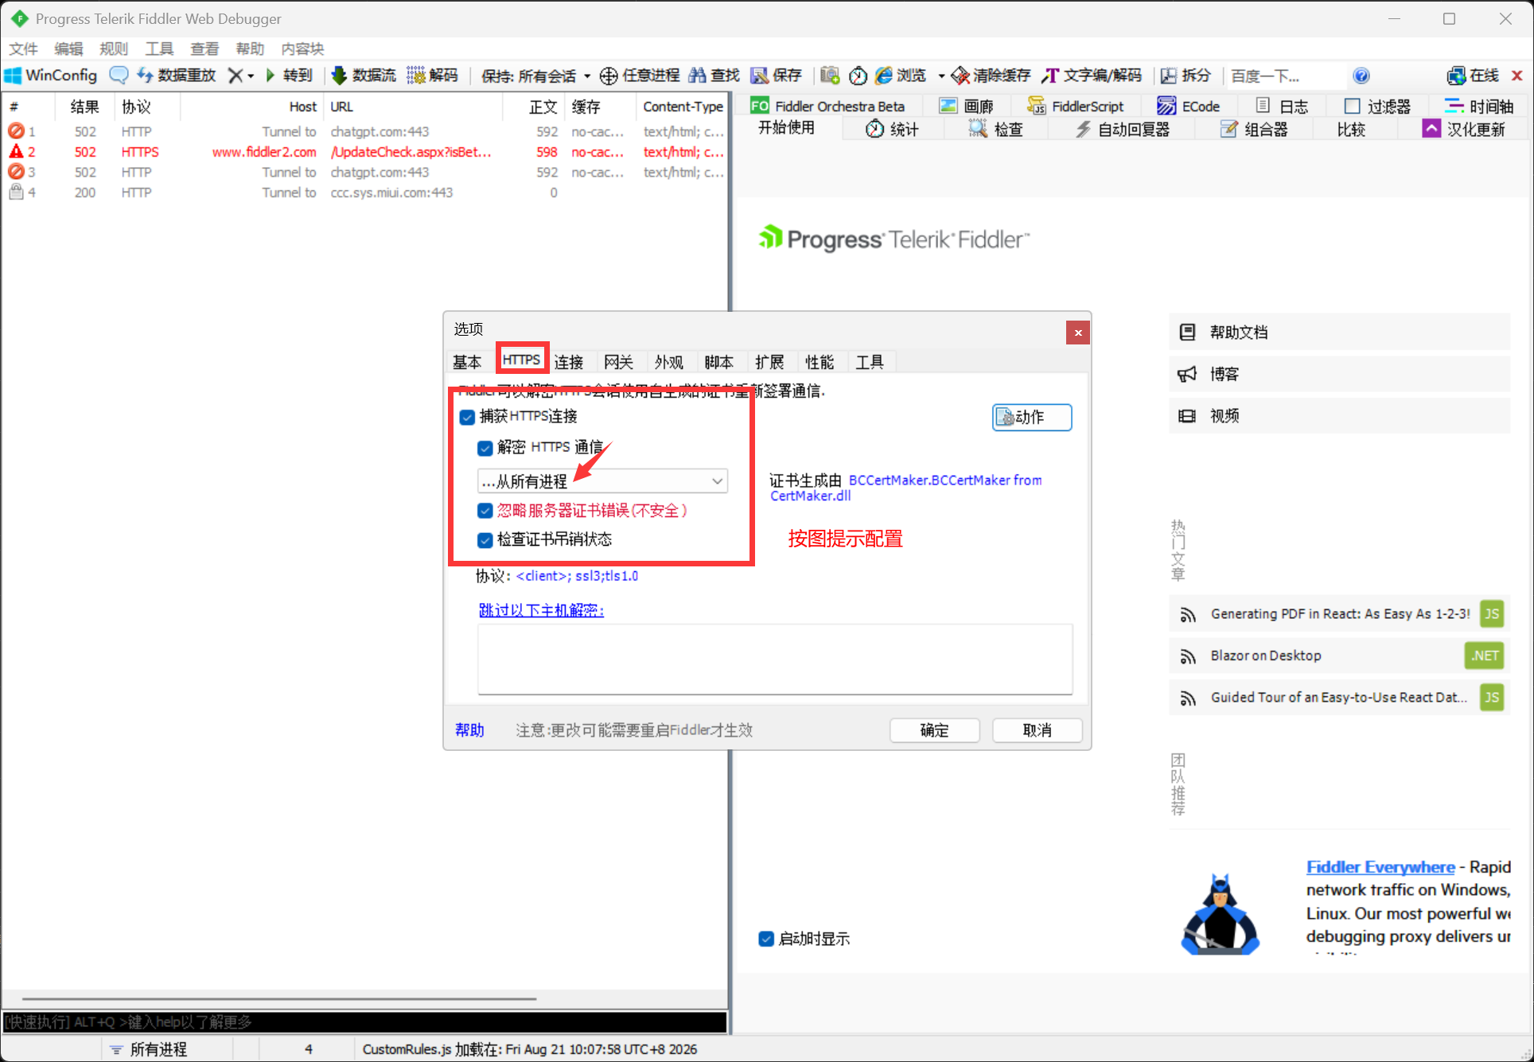The image size is (1534, 1062).
Task: Click the BCCertMaker certificate link
Action: (905, 488)
